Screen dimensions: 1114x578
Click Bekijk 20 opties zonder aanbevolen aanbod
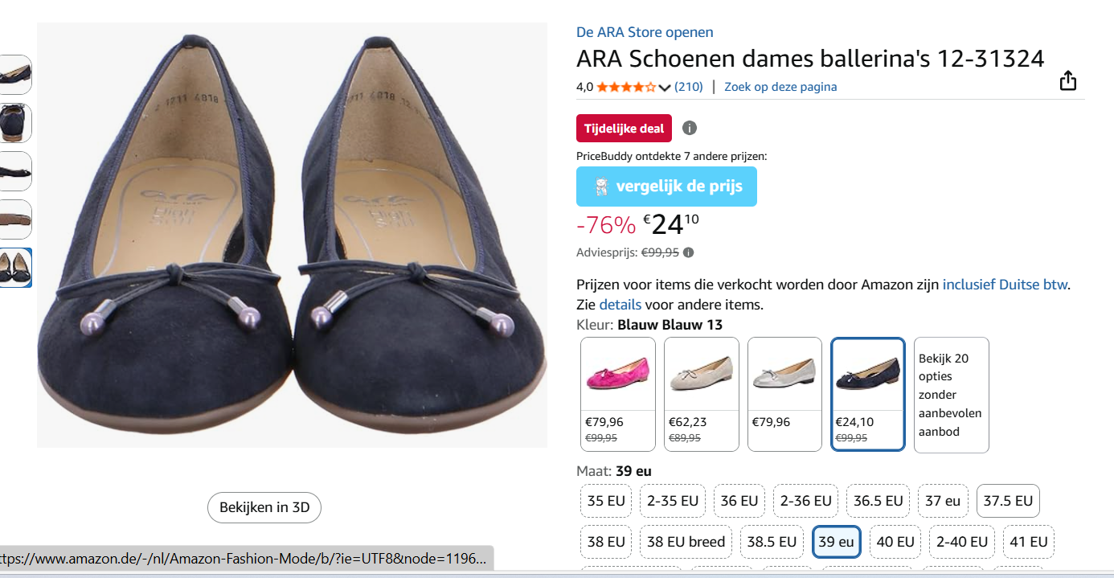951,395
